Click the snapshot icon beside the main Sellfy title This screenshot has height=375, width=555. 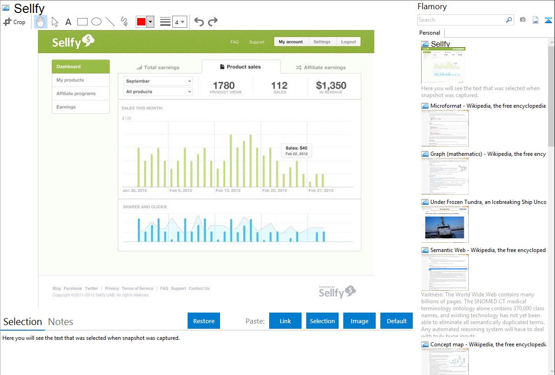click(6, 8)
